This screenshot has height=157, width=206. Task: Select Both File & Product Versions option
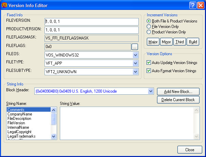click(x=149, y=21)
